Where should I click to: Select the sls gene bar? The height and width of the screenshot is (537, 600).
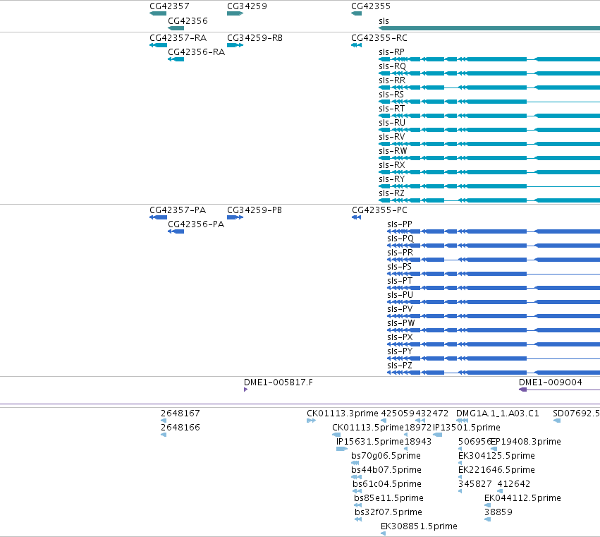point(489,28)
